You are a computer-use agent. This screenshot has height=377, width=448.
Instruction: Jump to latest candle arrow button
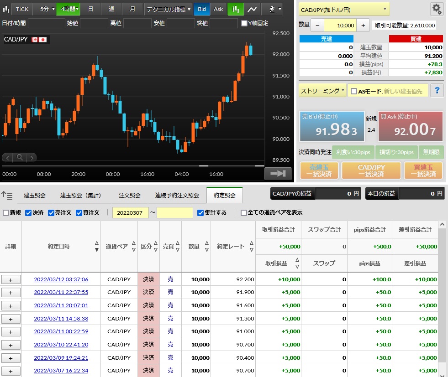click(x=278, y=173)
